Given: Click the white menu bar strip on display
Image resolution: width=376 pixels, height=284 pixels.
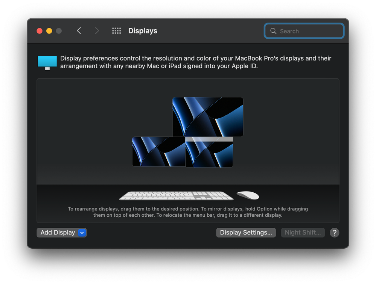Looking at the screenshot, I should [x=209, y=139].
